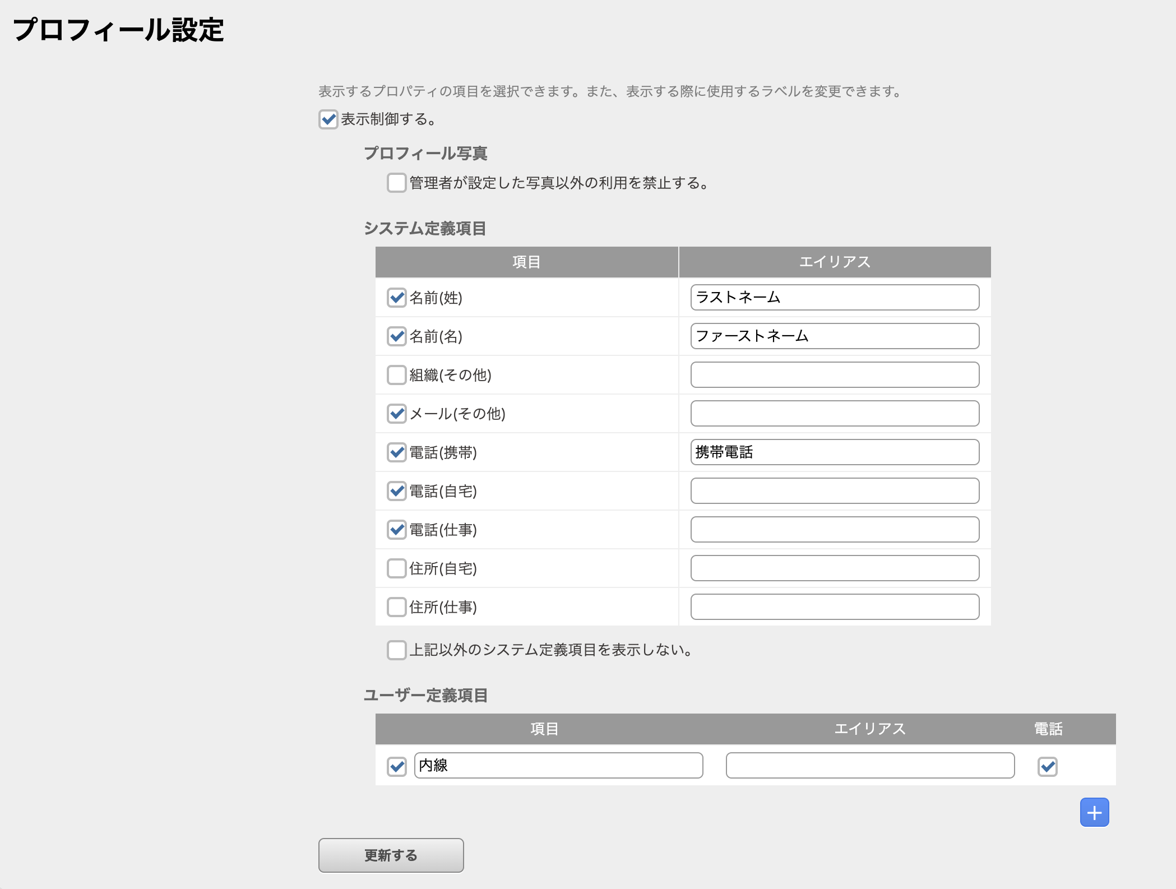Uncheck the 電話(仕事) item
Image resolution: width=1176 pixels, height=889 pixels.
coord(396,529)
